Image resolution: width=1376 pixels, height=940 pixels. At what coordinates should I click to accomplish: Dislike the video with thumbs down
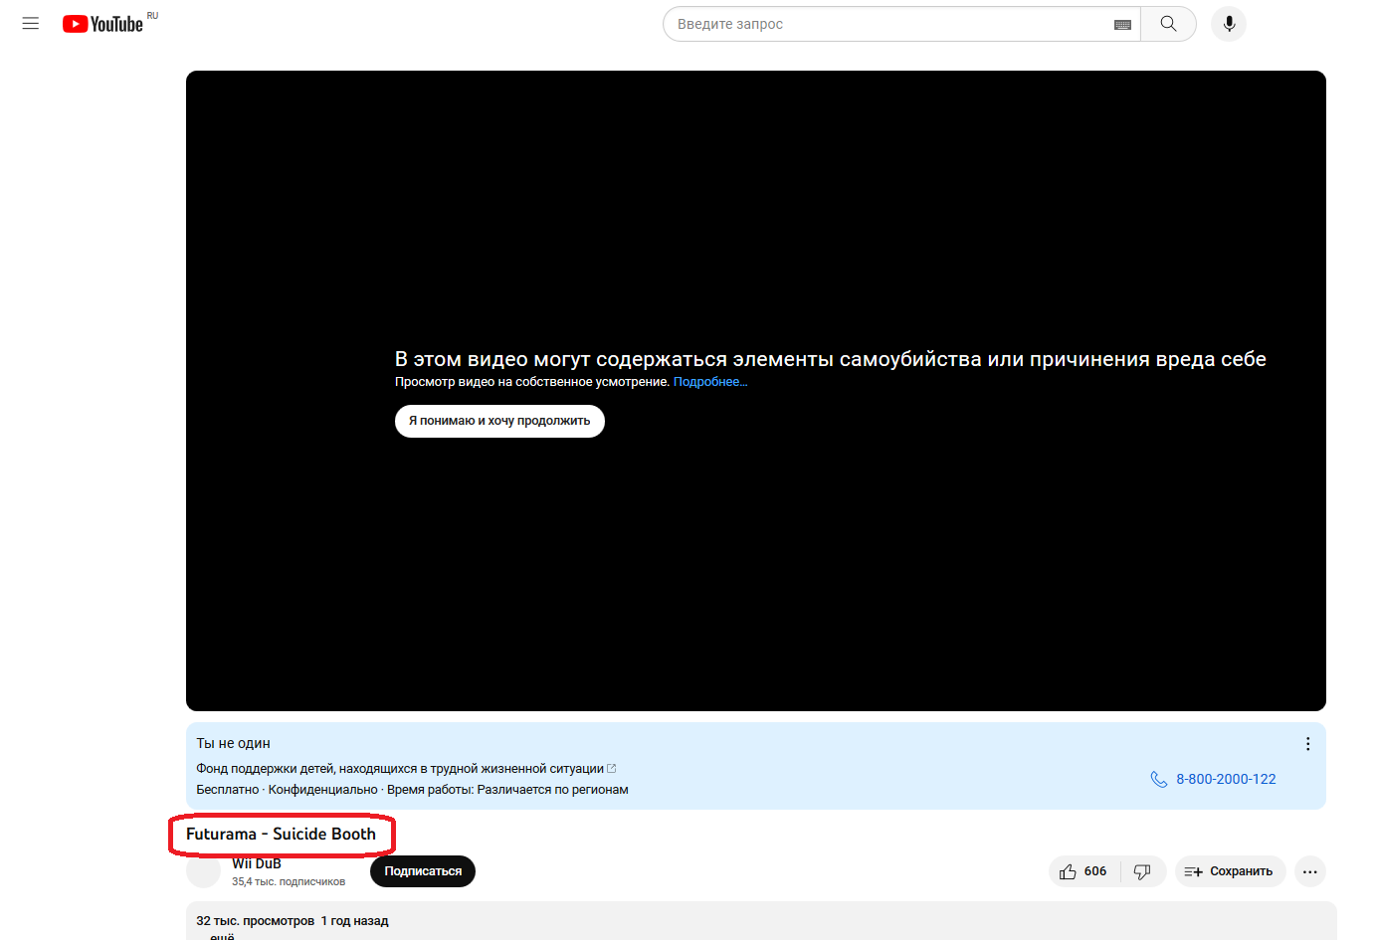(x=1142, y=871)
